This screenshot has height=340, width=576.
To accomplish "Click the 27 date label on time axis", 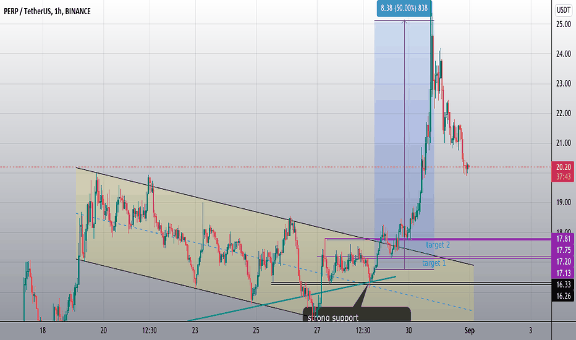I will [317, 331].
